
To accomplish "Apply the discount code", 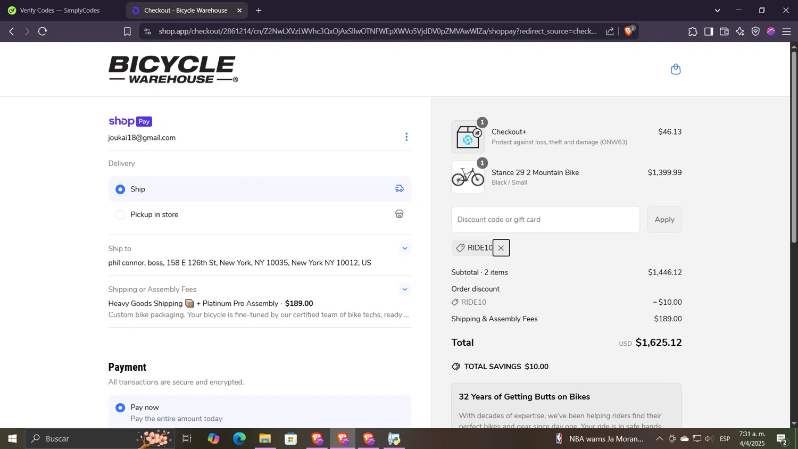I will click(664, 219).
